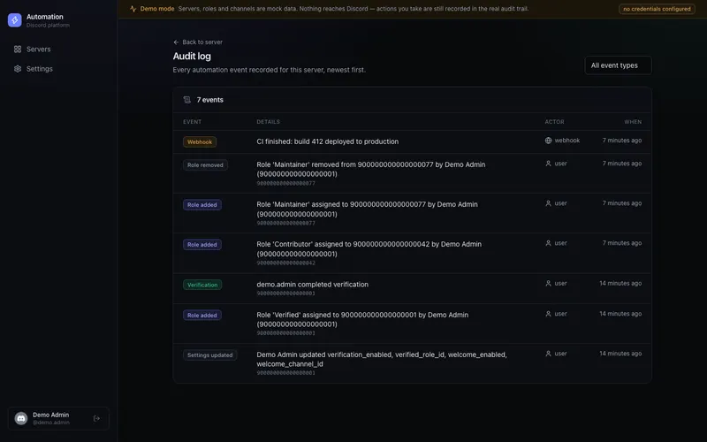Image resolution: width=707 pixels, height=442 pixels.
Task: Click Role added badge for Maintainer row
Action: (x=202, y=205)
